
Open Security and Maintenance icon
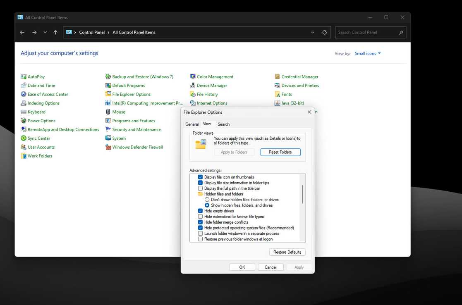coord(108,130)
